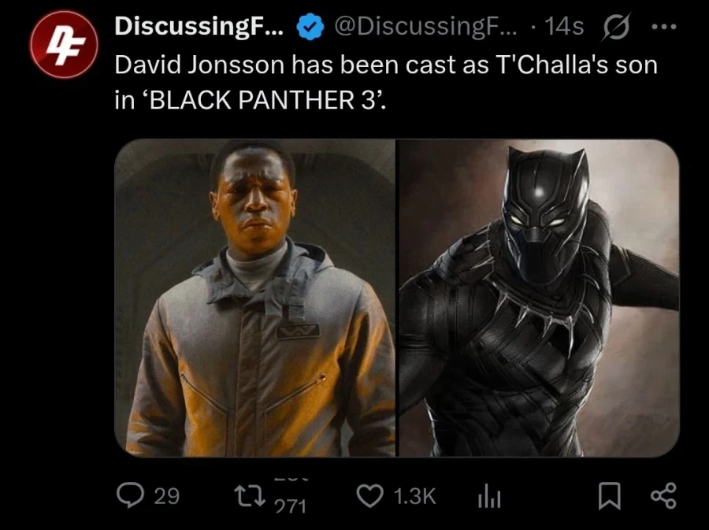
Task: Click the reply speech bubble icon
Action: [x=130, y=495]
